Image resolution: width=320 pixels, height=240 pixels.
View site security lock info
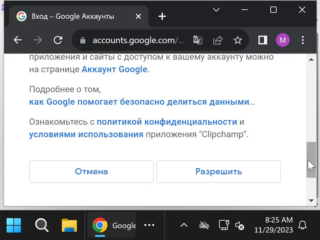coord(83,40)
